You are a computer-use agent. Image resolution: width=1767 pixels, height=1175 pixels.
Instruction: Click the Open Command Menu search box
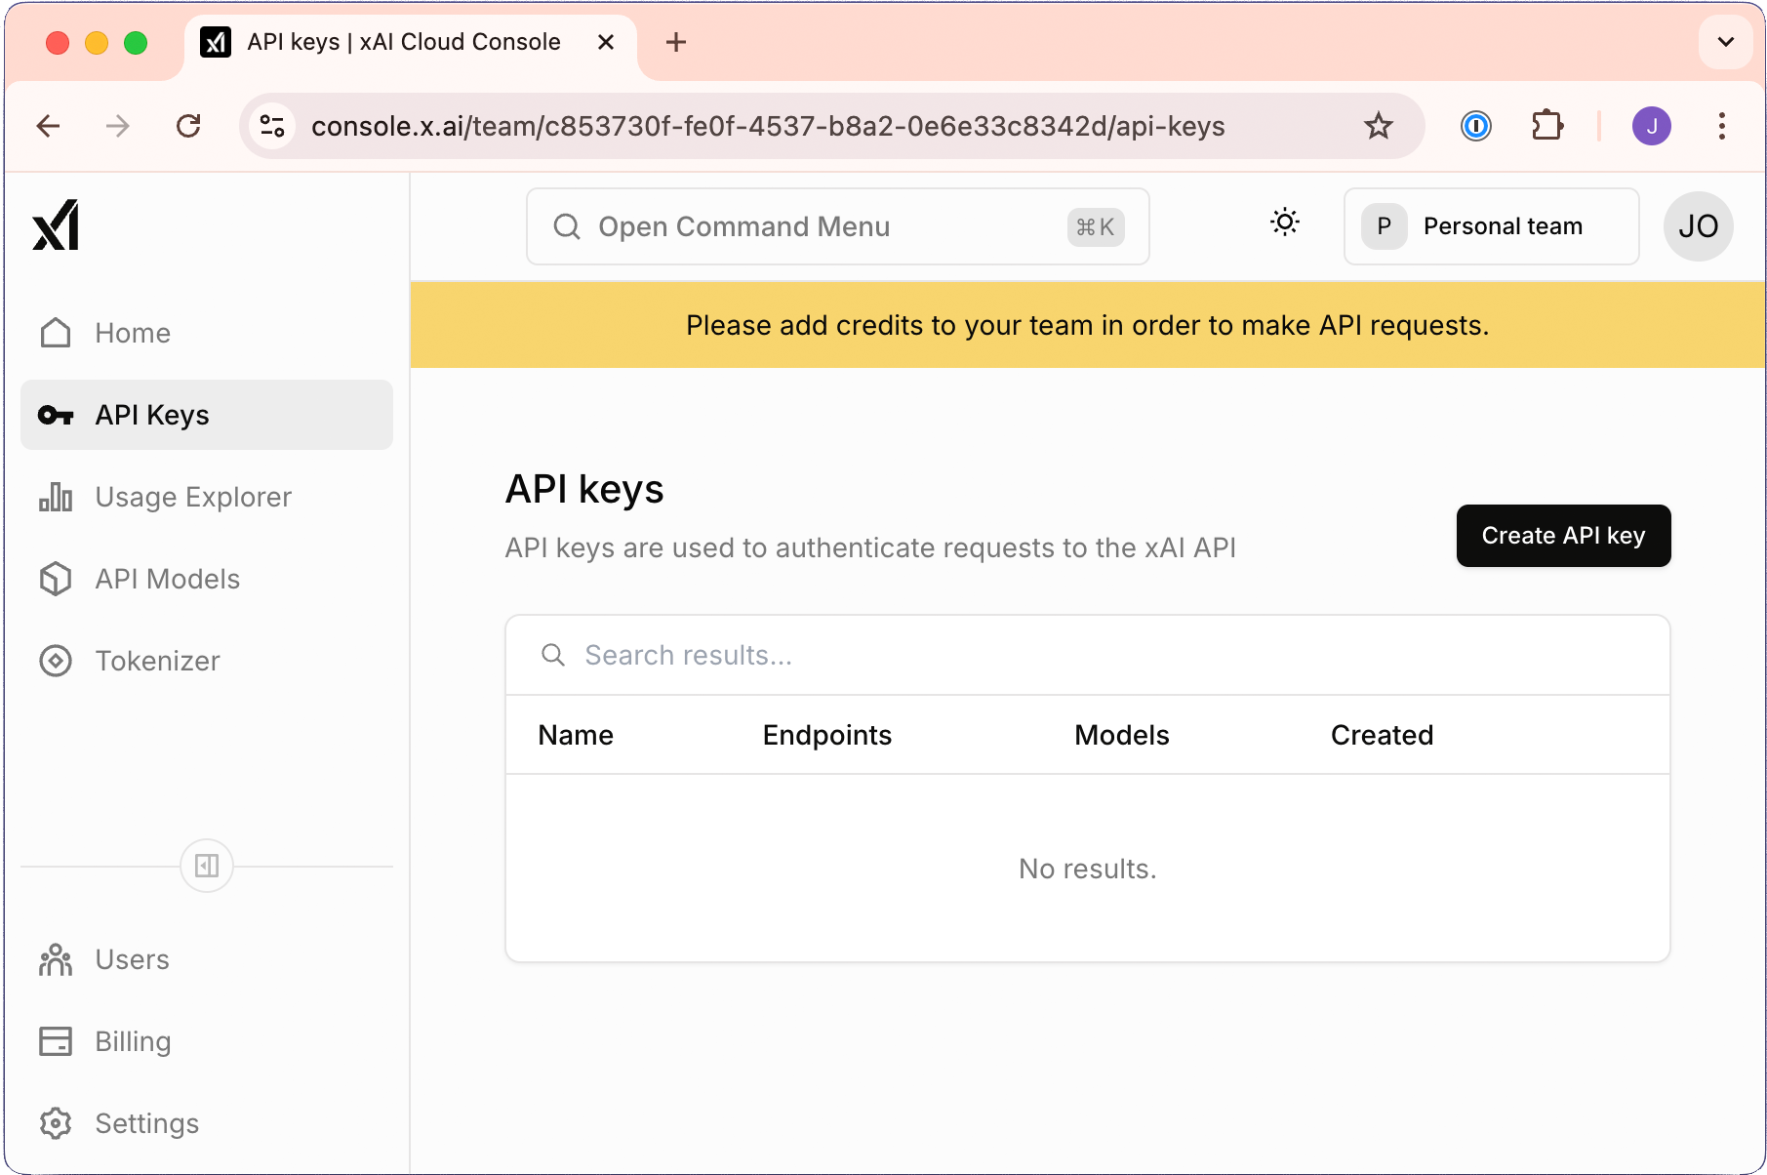(x=837, y=226)
